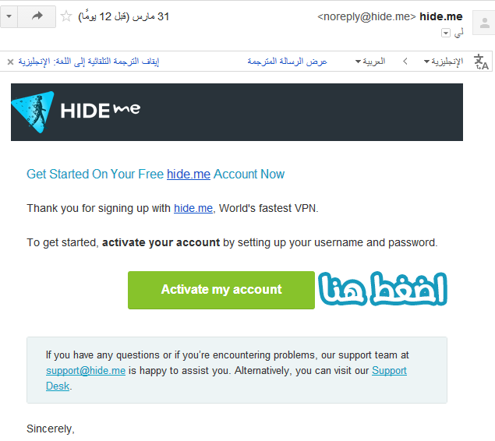Click the Google Translate icon

[481, 62]
